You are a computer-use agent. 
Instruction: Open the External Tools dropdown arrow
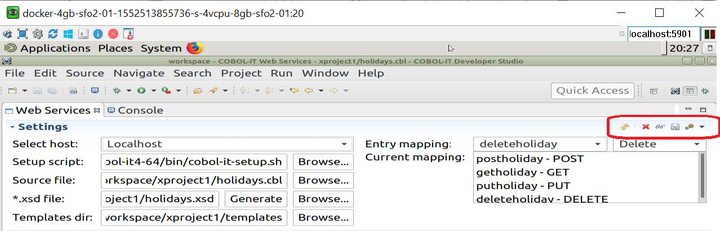coord(179,91)
